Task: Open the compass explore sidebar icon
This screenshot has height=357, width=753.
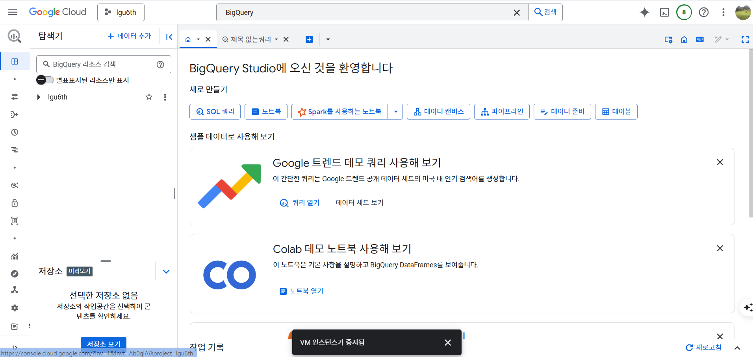Action: (x=15, y=274)
